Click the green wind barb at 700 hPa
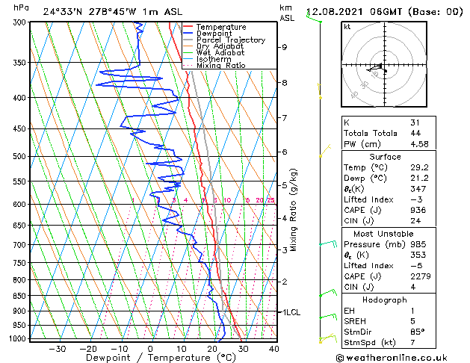470x363 pixels. click(329, 243)
